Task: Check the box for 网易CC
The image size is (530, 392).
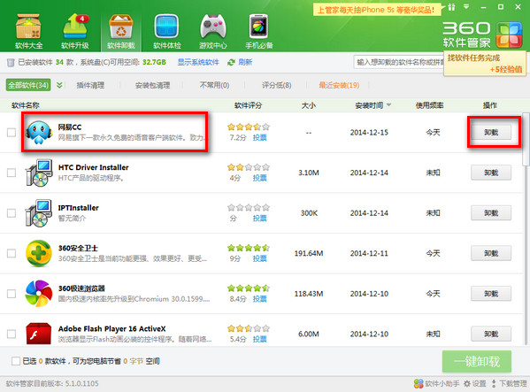Action: click(12, 133)
